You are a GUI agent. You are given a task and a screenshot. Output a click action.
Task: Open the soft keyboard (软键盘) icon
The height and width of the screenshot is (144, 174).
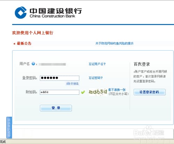pos(72,83)
